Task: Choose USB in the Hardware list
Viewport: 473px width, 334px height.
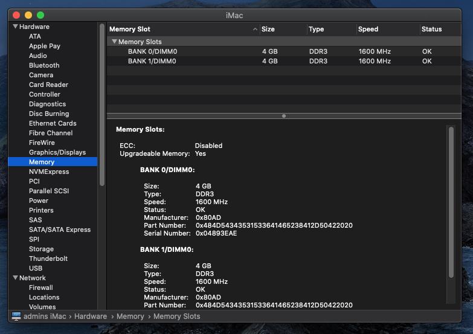Action: coord(36,268)
